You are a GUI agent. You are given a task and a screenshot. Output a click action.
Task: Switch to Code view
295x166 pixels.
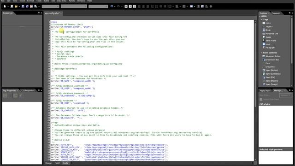(65, 163)
